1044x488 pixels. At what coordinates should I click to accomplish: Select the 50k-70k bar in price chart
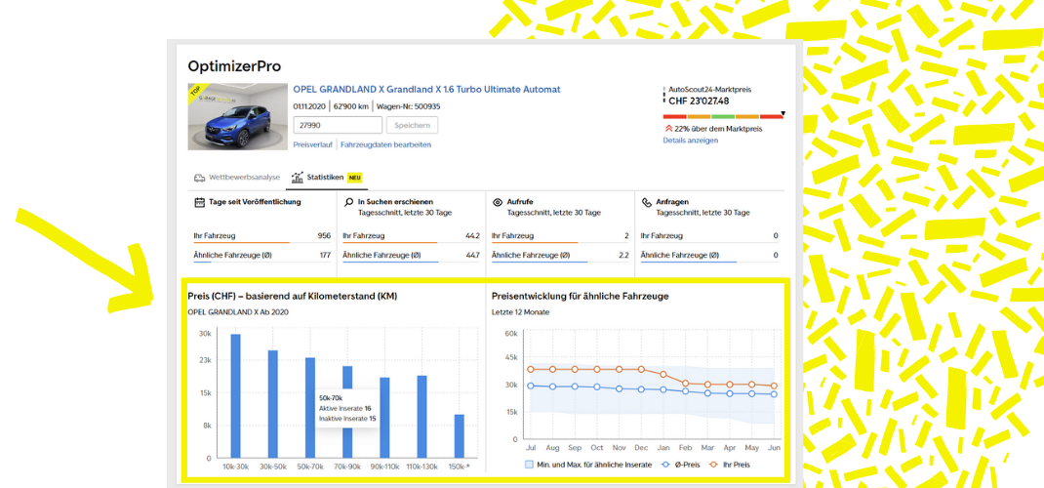[310, 407]
